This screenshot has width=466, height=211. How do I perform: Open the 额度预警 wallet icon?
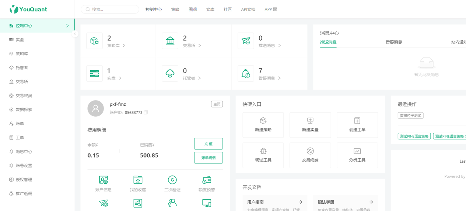click(x=207, y=180)
